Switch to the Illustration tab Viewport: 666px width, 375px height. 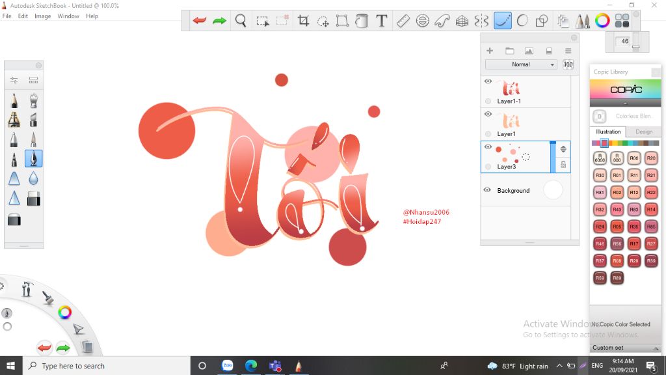[608, 132]
